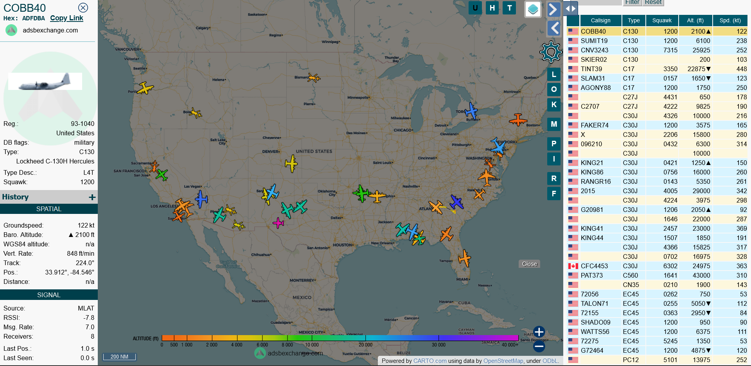Click the Copy Link hyperlink

pyautogui.click(x=66, y=18)
